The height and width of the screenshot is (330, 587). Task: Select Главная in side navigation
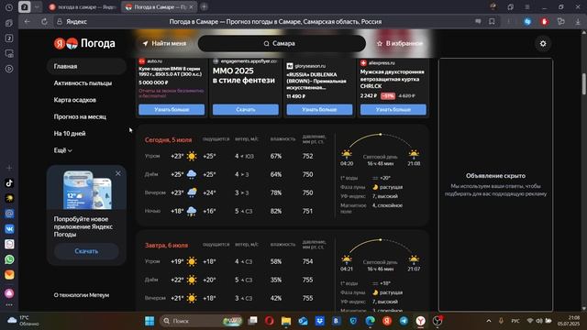(x=86, y=66)
